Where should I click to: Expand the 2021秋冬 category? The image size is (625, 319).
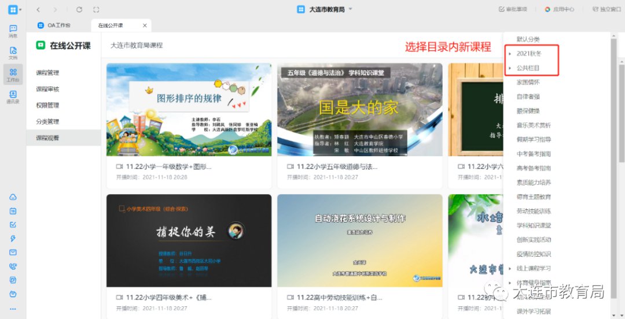(x=510, y=53)
